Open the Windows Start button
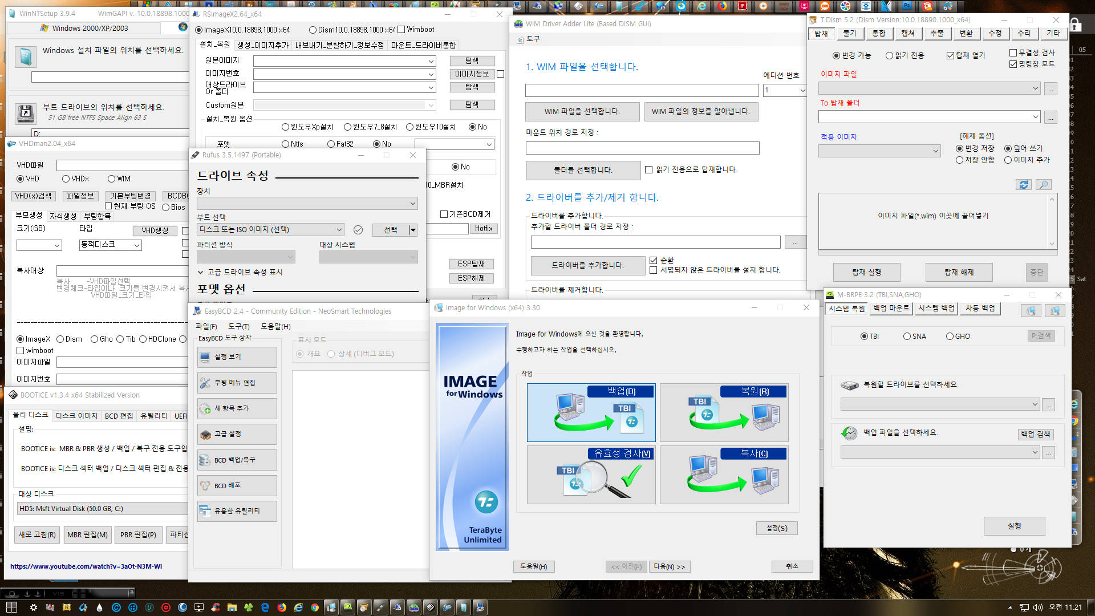This screenshot has height=616, width=1095. click(x=11, y=607)
